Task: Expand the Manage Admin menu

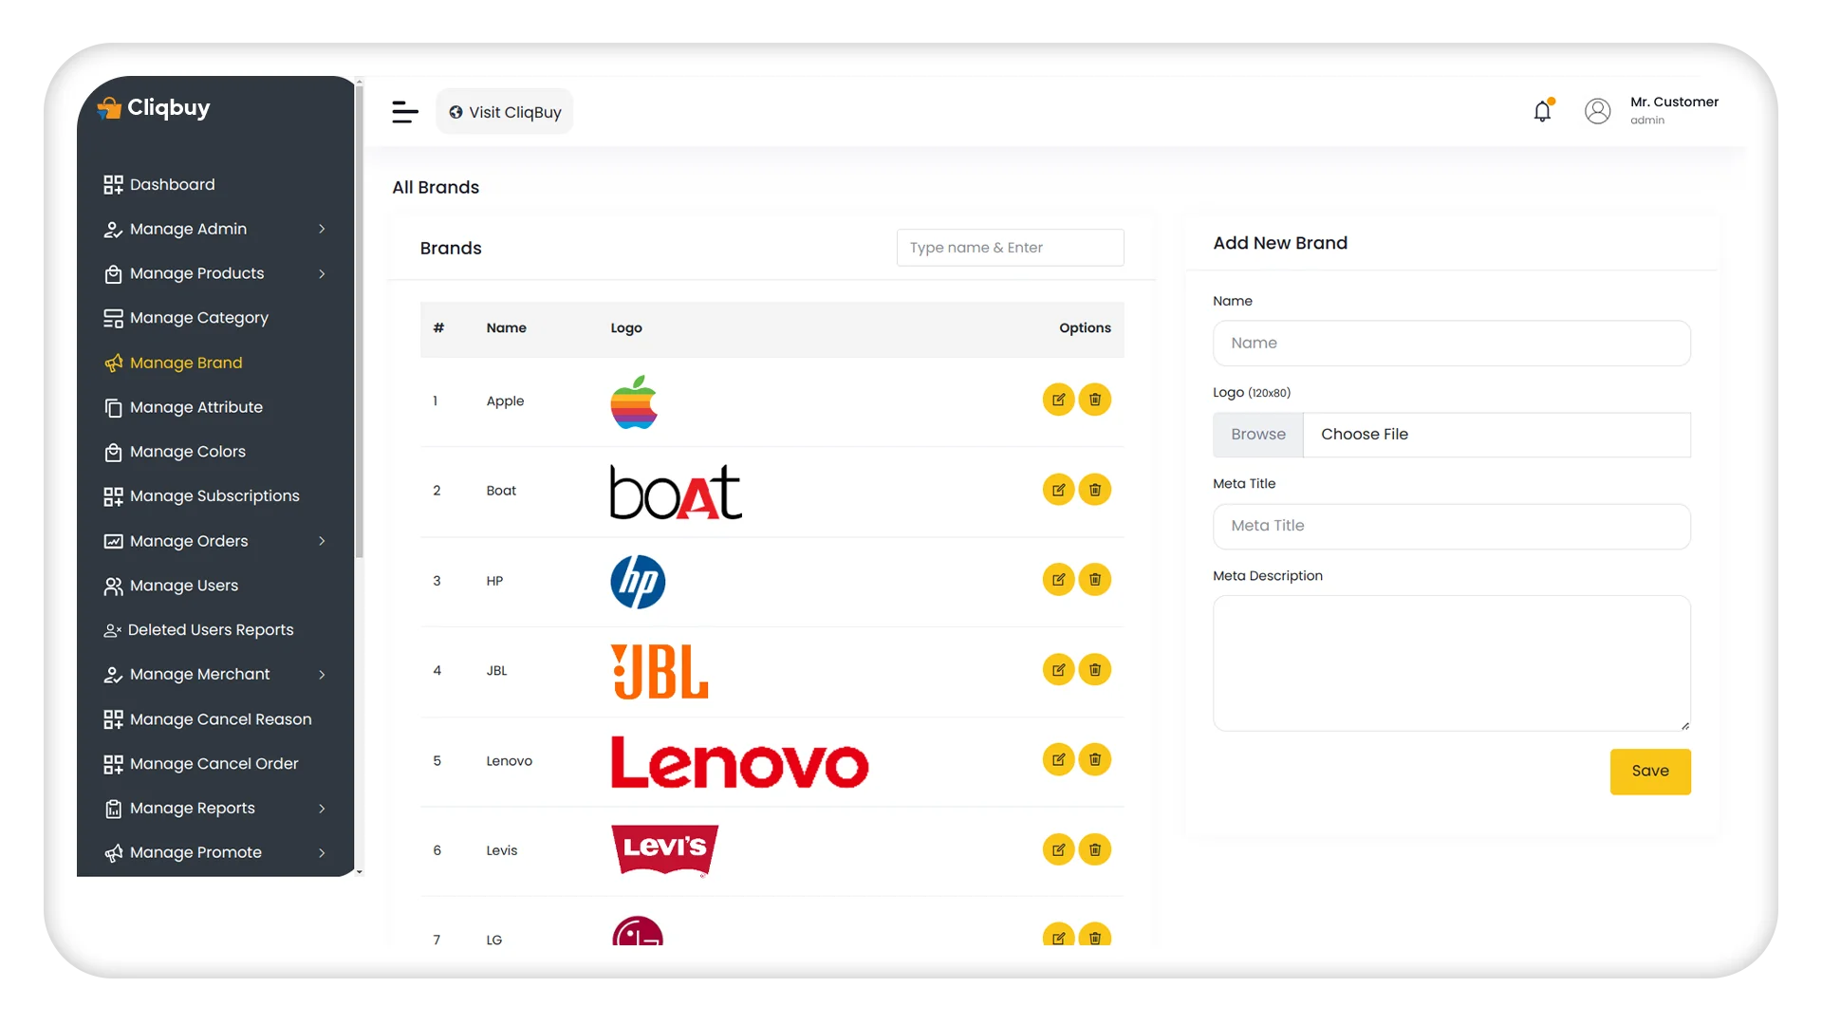Action: (x=321, y=229)
